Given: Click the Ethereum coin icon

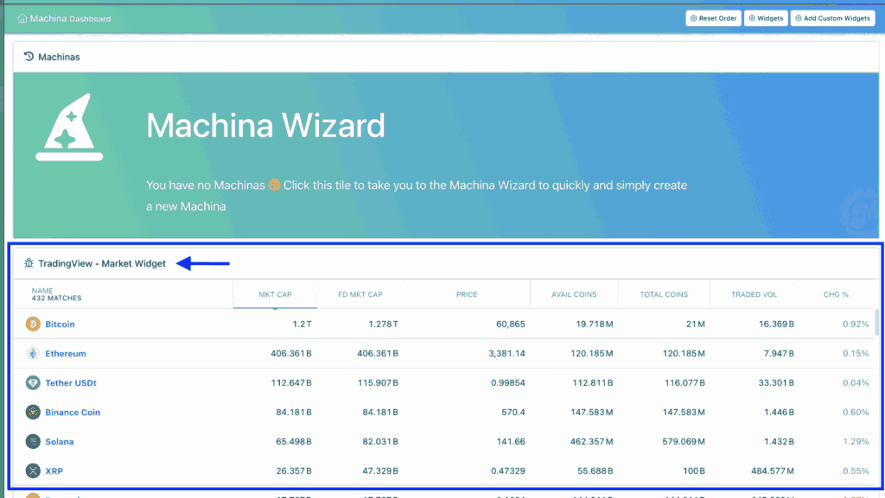Looking at the screenshot, I should click(x=33, y=353).
